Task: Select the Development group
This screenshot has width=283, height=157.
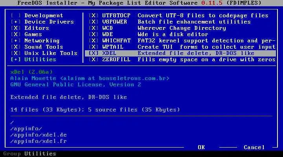Action: pos(44,15)
